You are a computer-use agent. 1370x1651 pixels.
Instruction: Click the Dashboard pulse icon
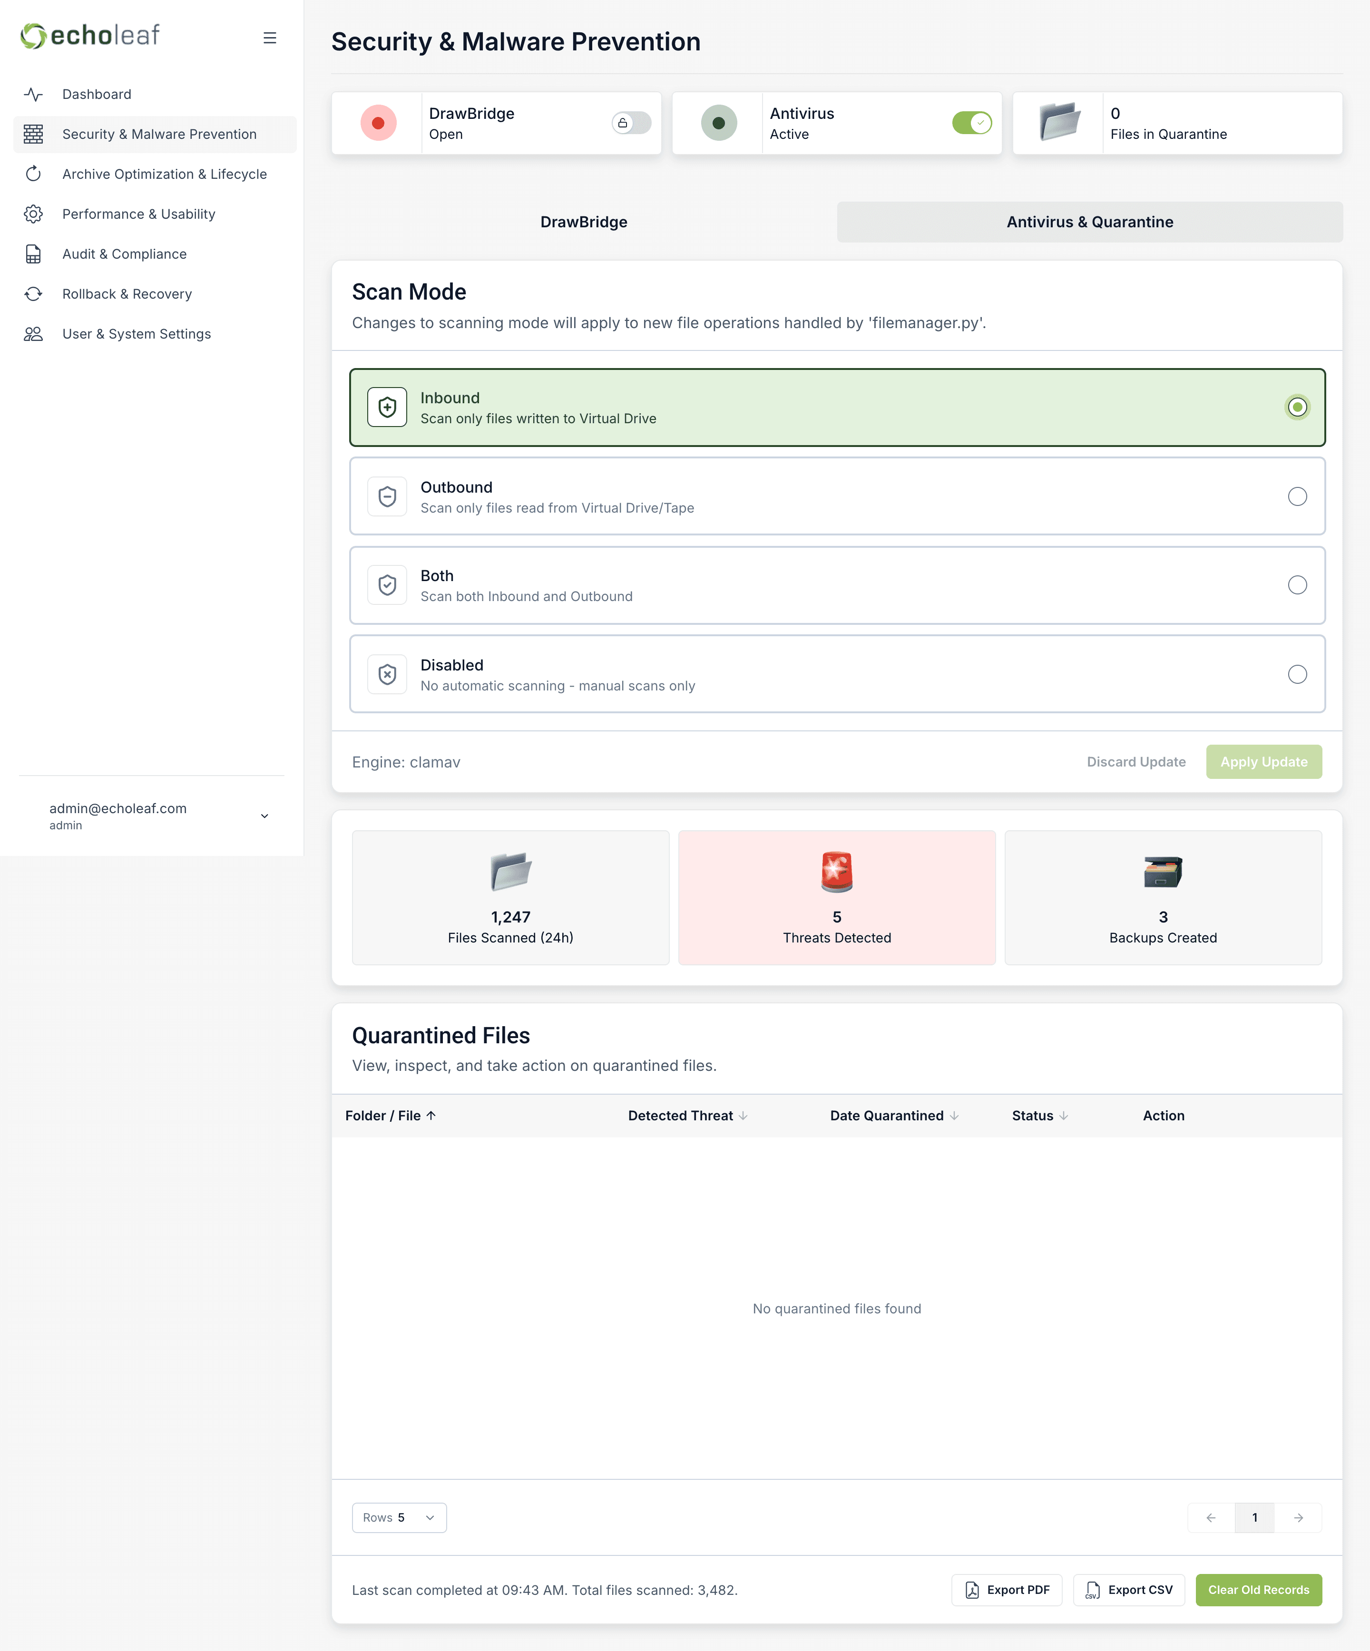click(33, 94)
